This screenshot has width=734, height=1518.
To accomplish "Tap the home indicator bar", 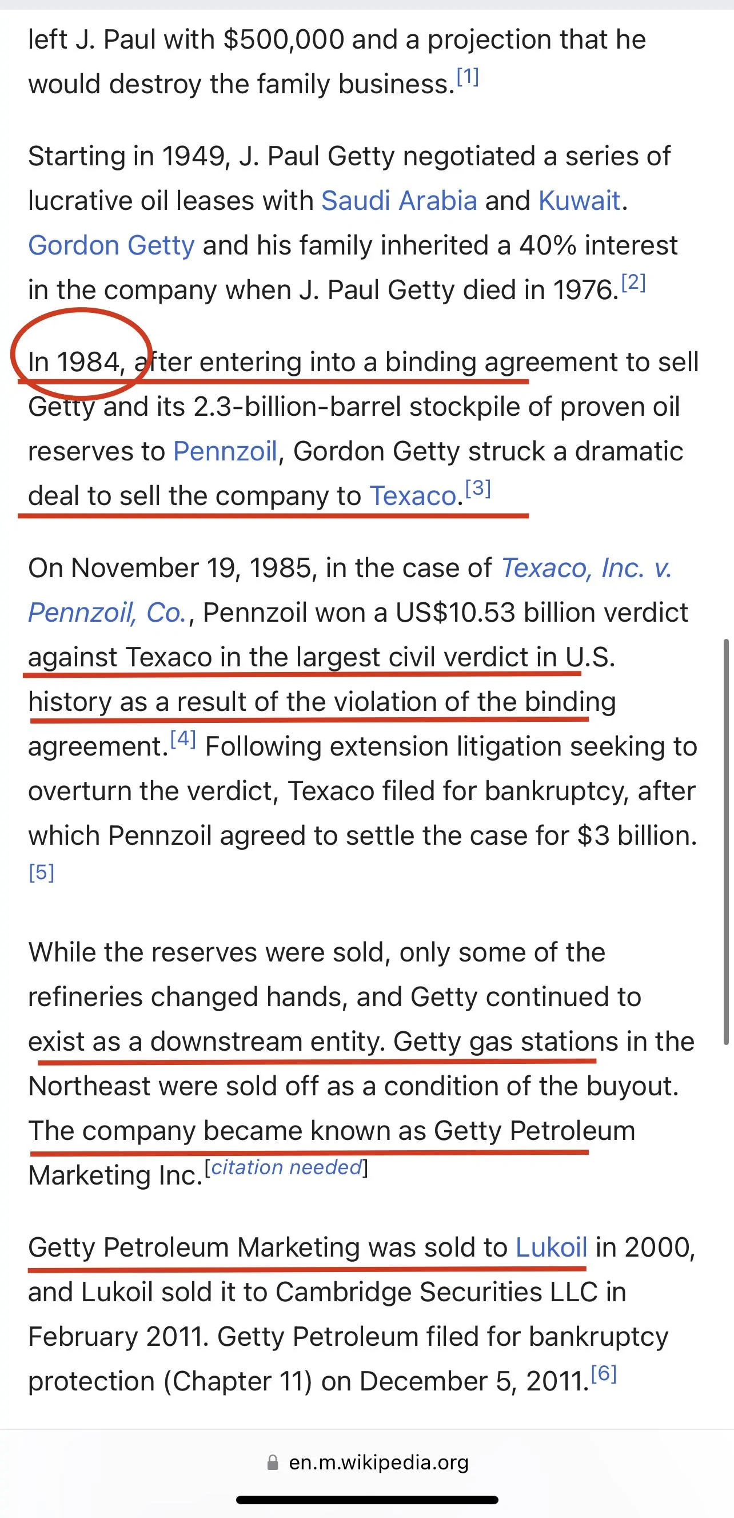I will 367,1500.
